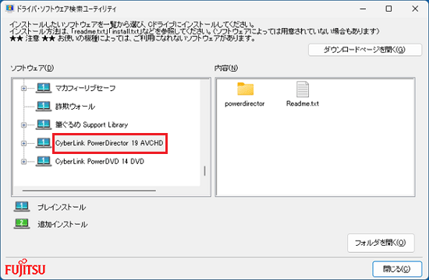Click the マカフィーリブセーフ computer icon

click(x=44, y=88)
